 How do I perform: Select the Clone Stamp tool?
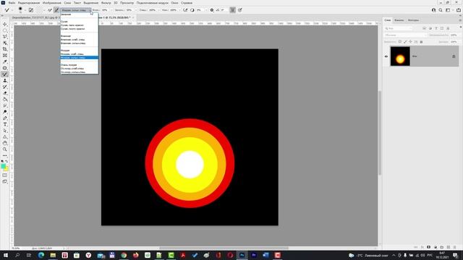coord(5,80)
